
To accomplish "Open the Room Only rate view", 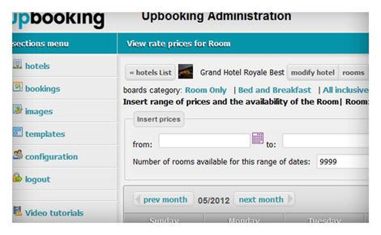I will point(206,90).
